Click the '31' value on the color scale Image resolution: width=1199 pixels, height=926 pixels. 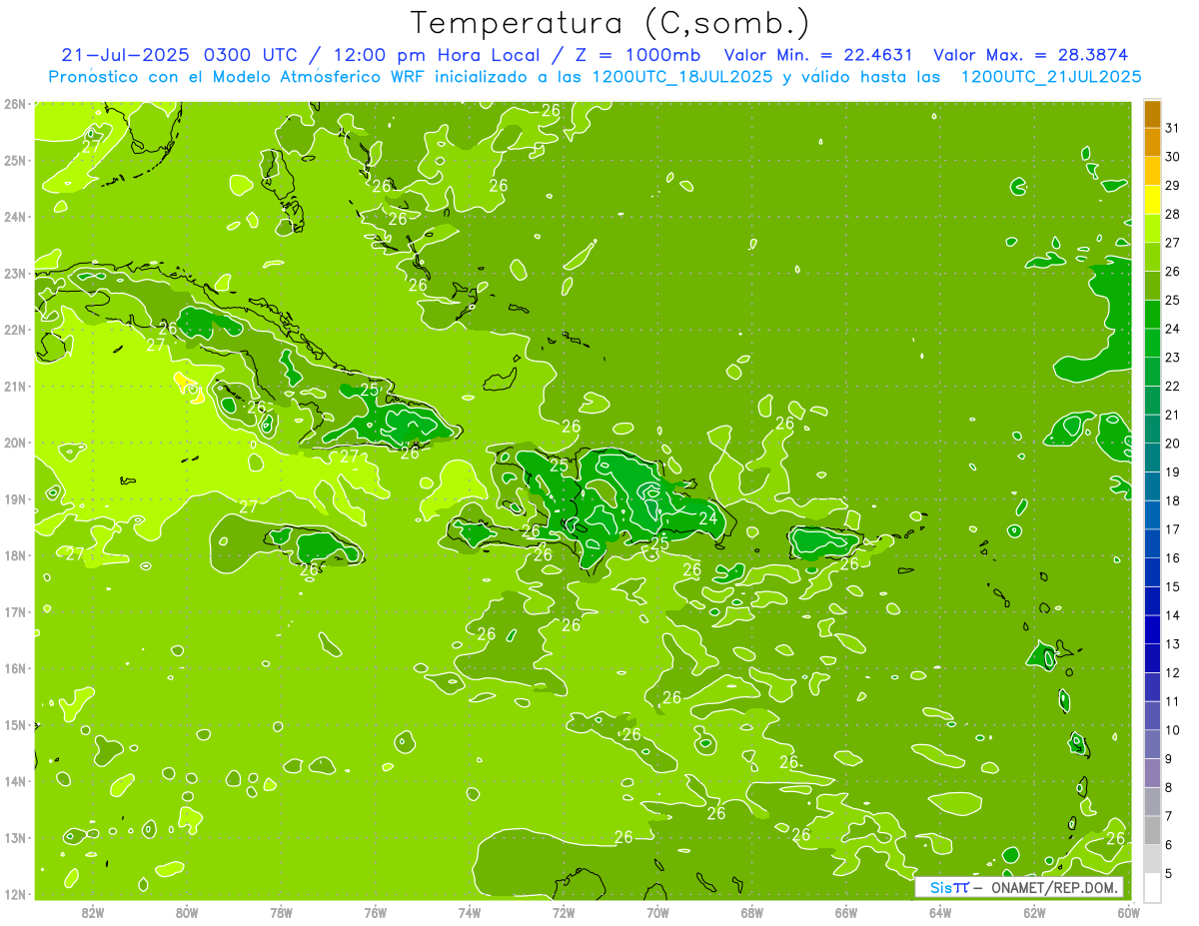(1172, 128)
